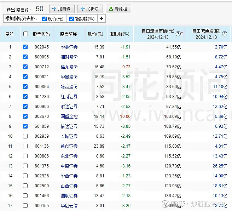Uncheck the checkbox for 华林证券
The image size is (232, 211).
25,47
